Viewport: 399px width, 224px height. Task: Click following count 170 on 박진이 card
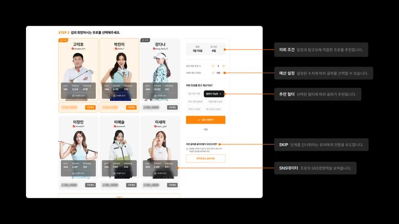(x=126, y=89)
